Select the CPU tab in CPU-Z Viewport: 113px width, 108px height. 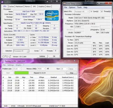[5, 7]
